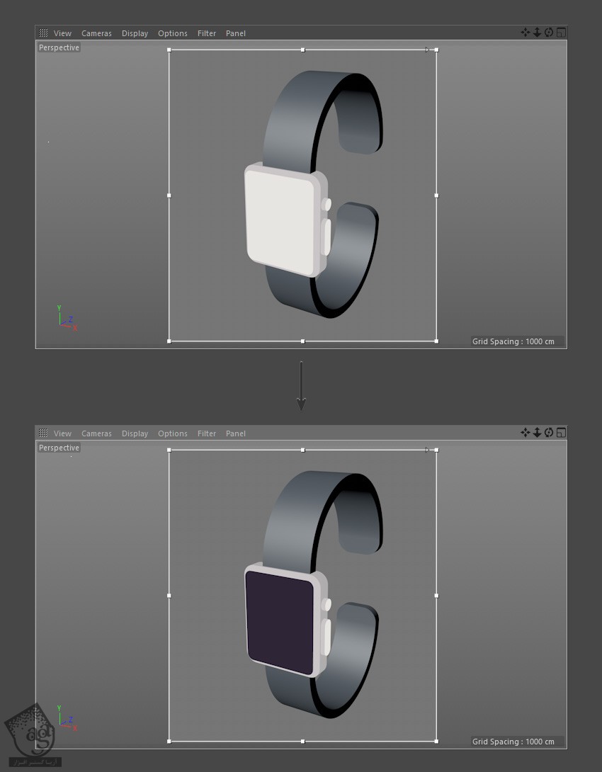Click the pan camera icon in bottom viewport
This screenshot has height=772, width=602.
(x=526, y=433)
